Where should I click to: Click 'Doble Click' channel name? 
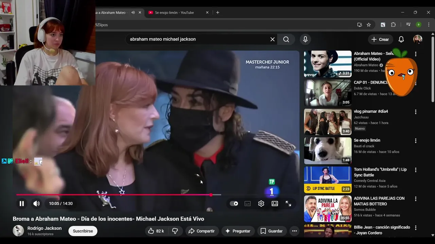[362, 88]
